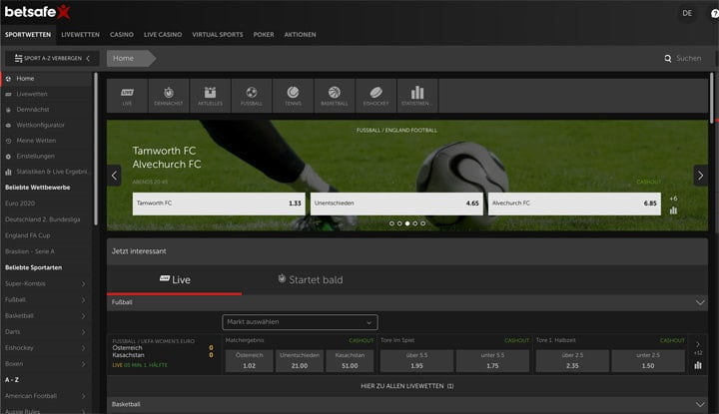Collapse the Fußball section
The image size is (719, 414).
[x=700, y=302]
